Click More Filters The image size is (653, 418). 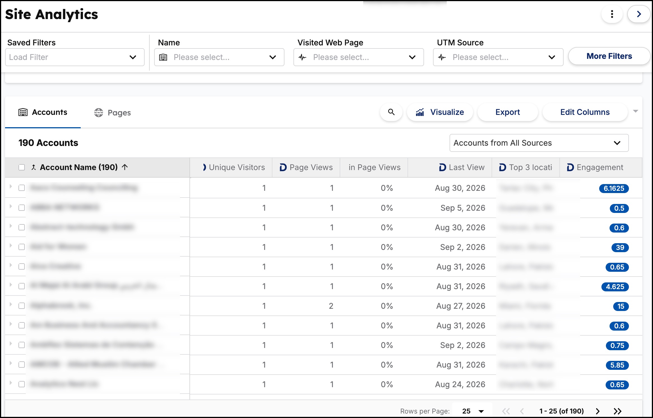(609, 56)
